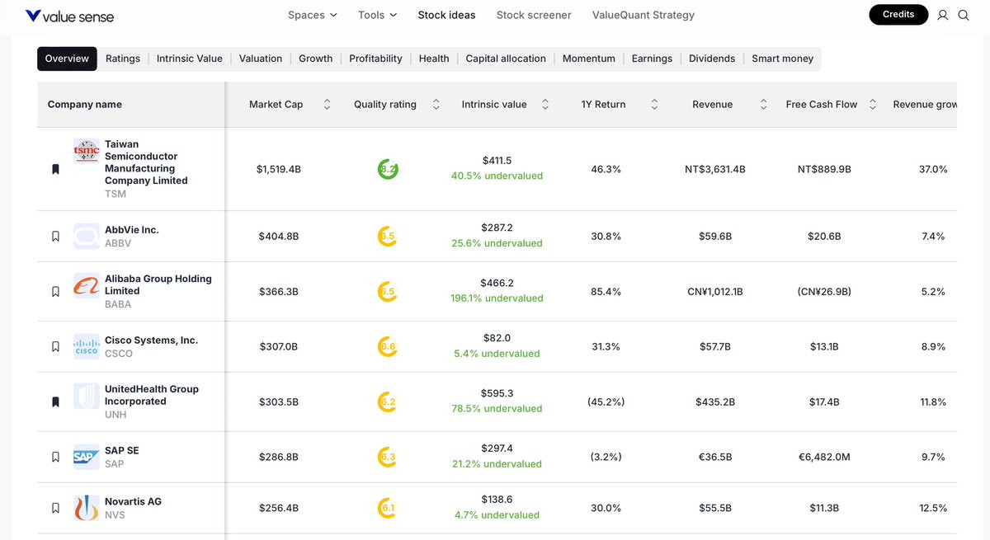Open the Stock screener link
The image size is (990, 540).
[x=534, y=15]
